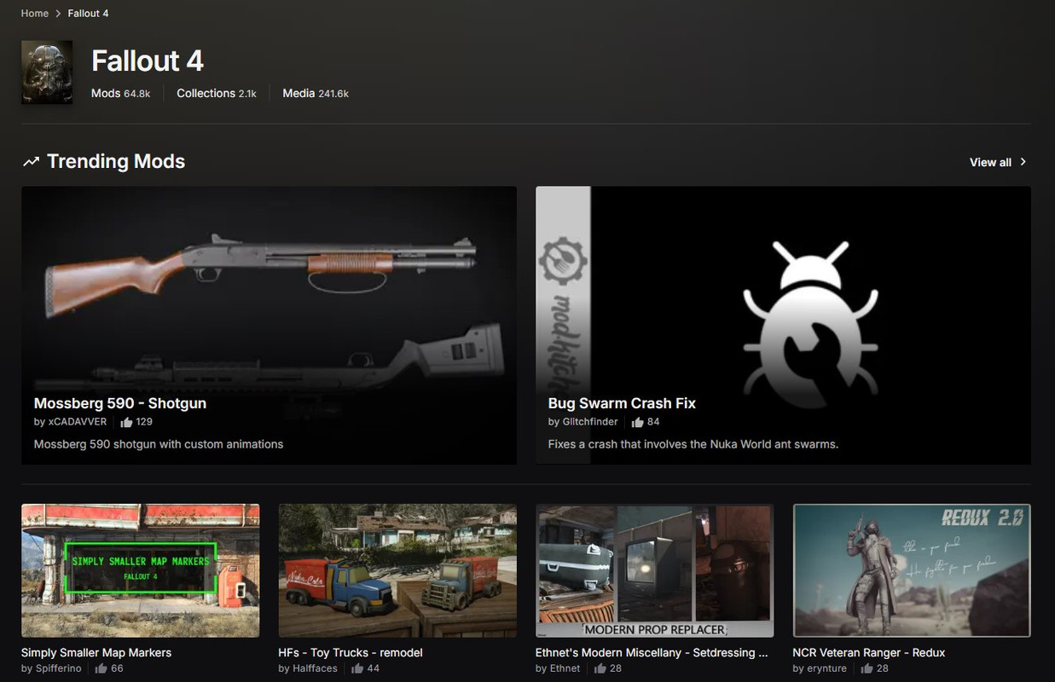Visit author Glitchfinder's profile
Viewport: 1055px width, 682px height.
pos(590,422)
